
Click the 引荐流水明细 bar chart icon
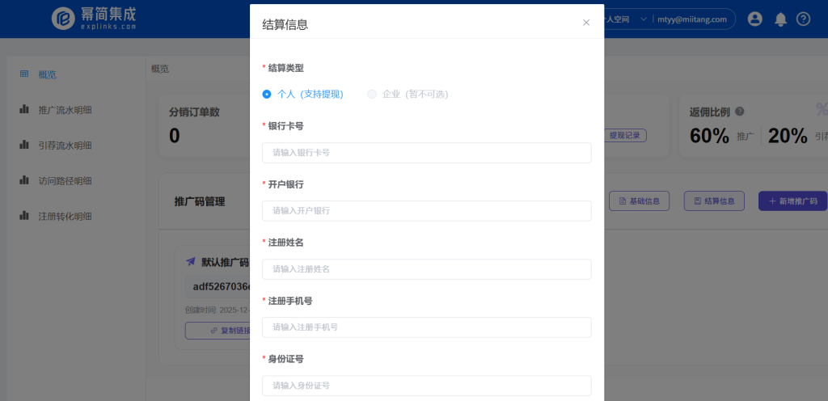pos(24,145)
